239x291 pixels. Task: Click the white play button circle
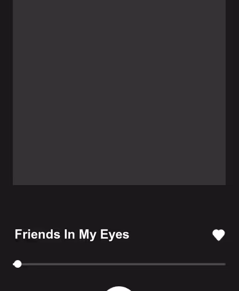click(x=119, y=289)
